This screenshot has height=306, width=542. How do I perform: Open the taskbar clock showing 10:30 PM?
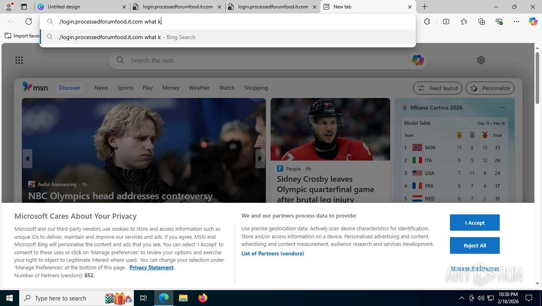click(x=508, y=298)
